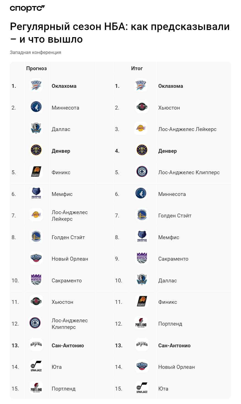Click the Clippers logo in the Итог column
Screen dimensions: 241x404
[142, 172]
